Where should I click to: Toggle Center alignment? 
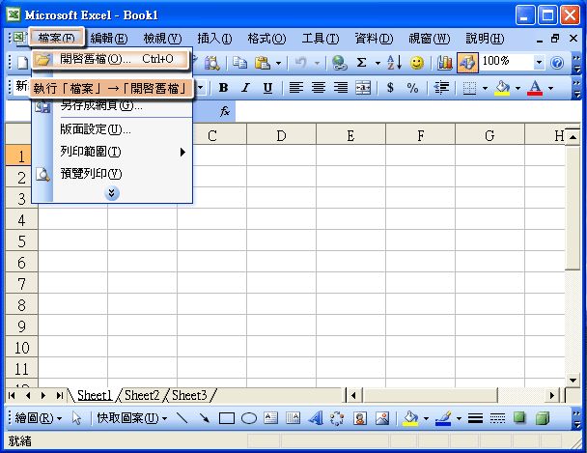(319, 88)
